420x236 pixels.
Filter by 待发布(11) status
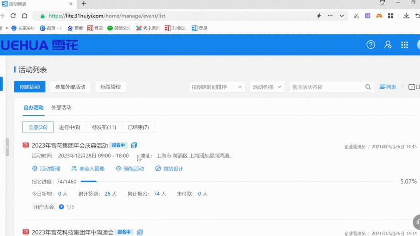click(x=104, y=127)
